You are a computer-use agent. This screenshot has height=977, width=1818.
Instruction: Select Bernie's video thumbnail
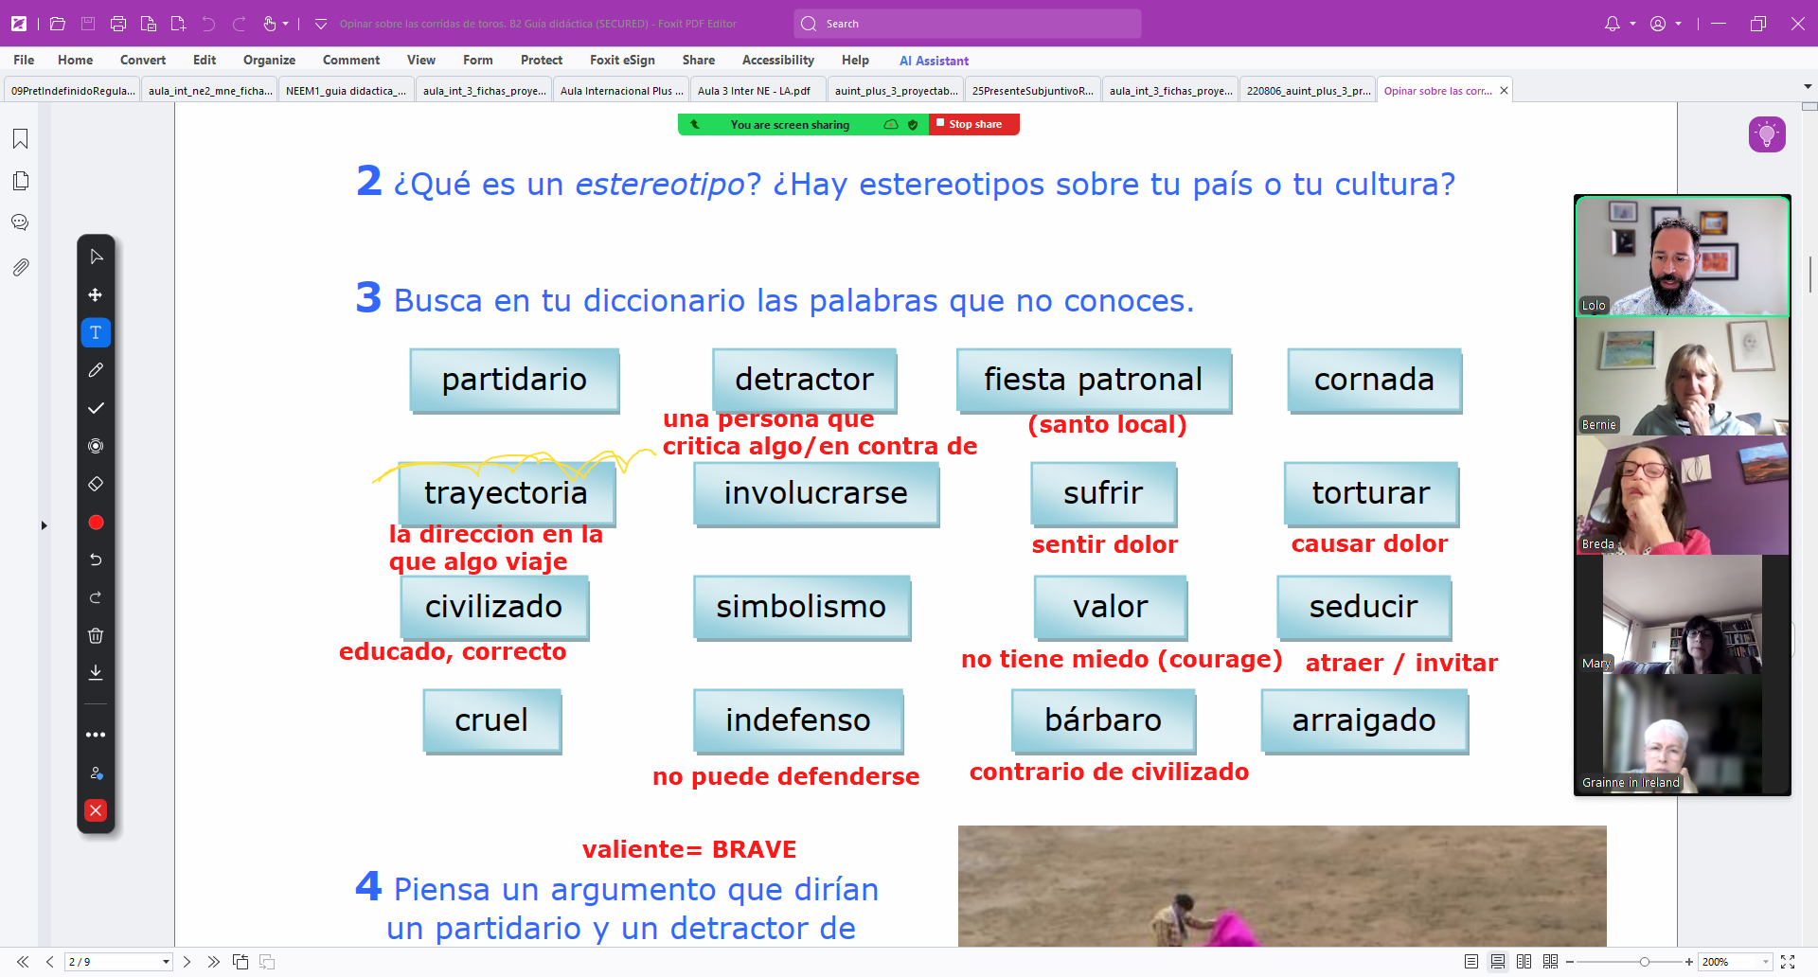[x=1683, y=376]
